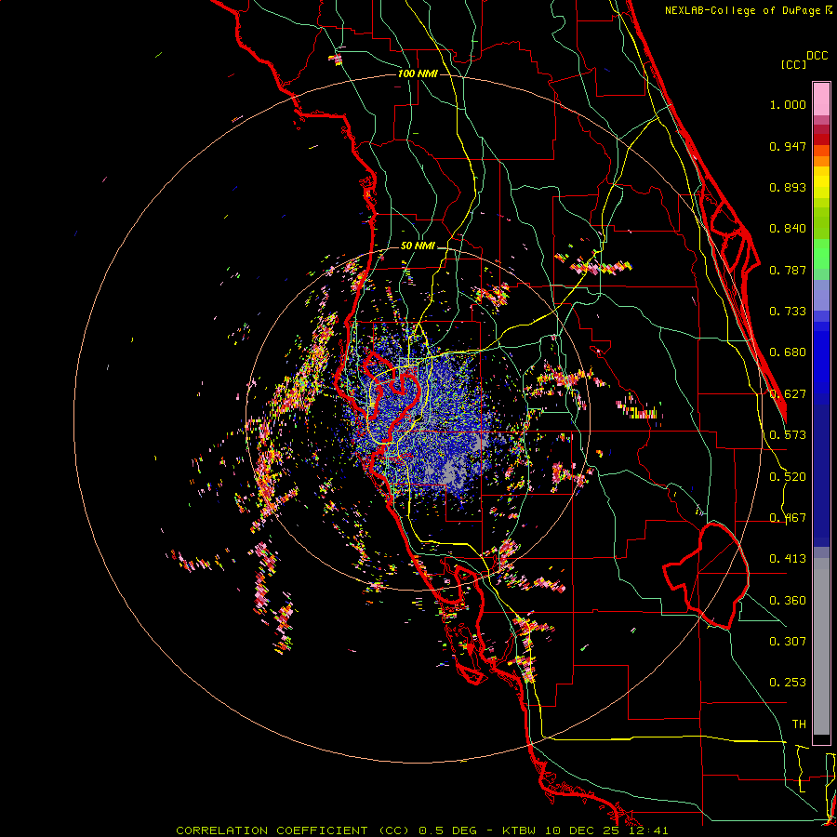Pick the green swatch near 0.787
Viewport: 837px width, 837px height.
coord(821,260)
